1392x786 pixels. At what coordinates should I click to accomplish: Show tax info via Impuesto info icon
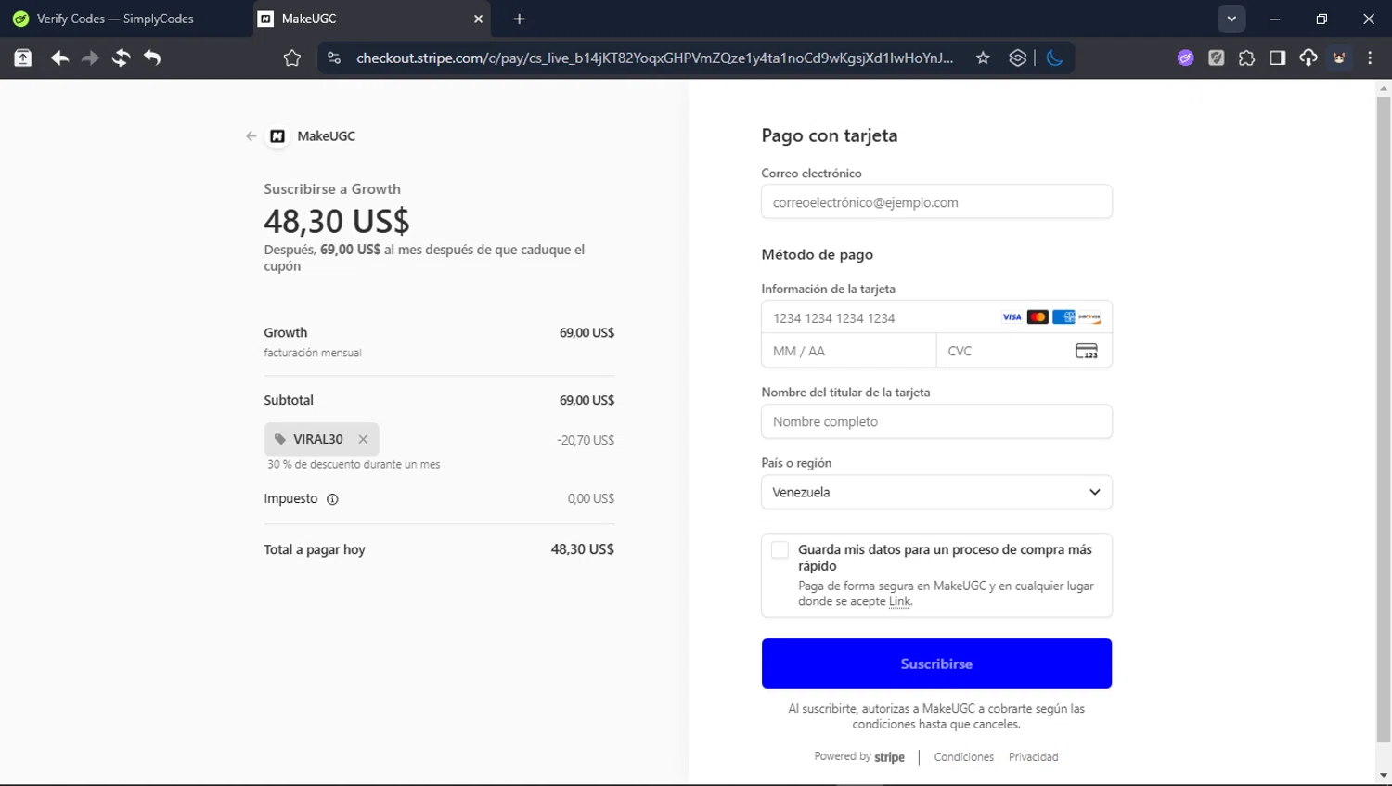click(332, 499)
